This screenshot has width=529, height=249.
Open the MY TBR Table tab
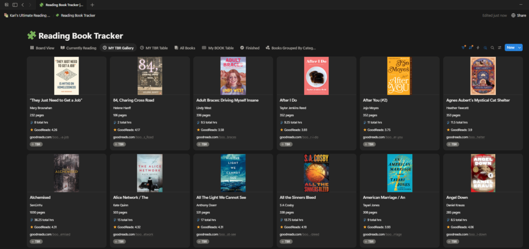[x=154, y=48]
